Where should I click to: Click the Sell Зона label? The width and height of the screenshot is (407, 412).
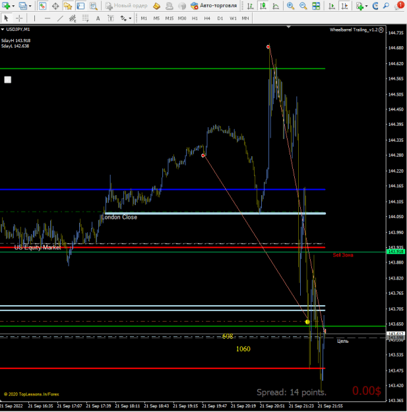(x=343, y=255)
